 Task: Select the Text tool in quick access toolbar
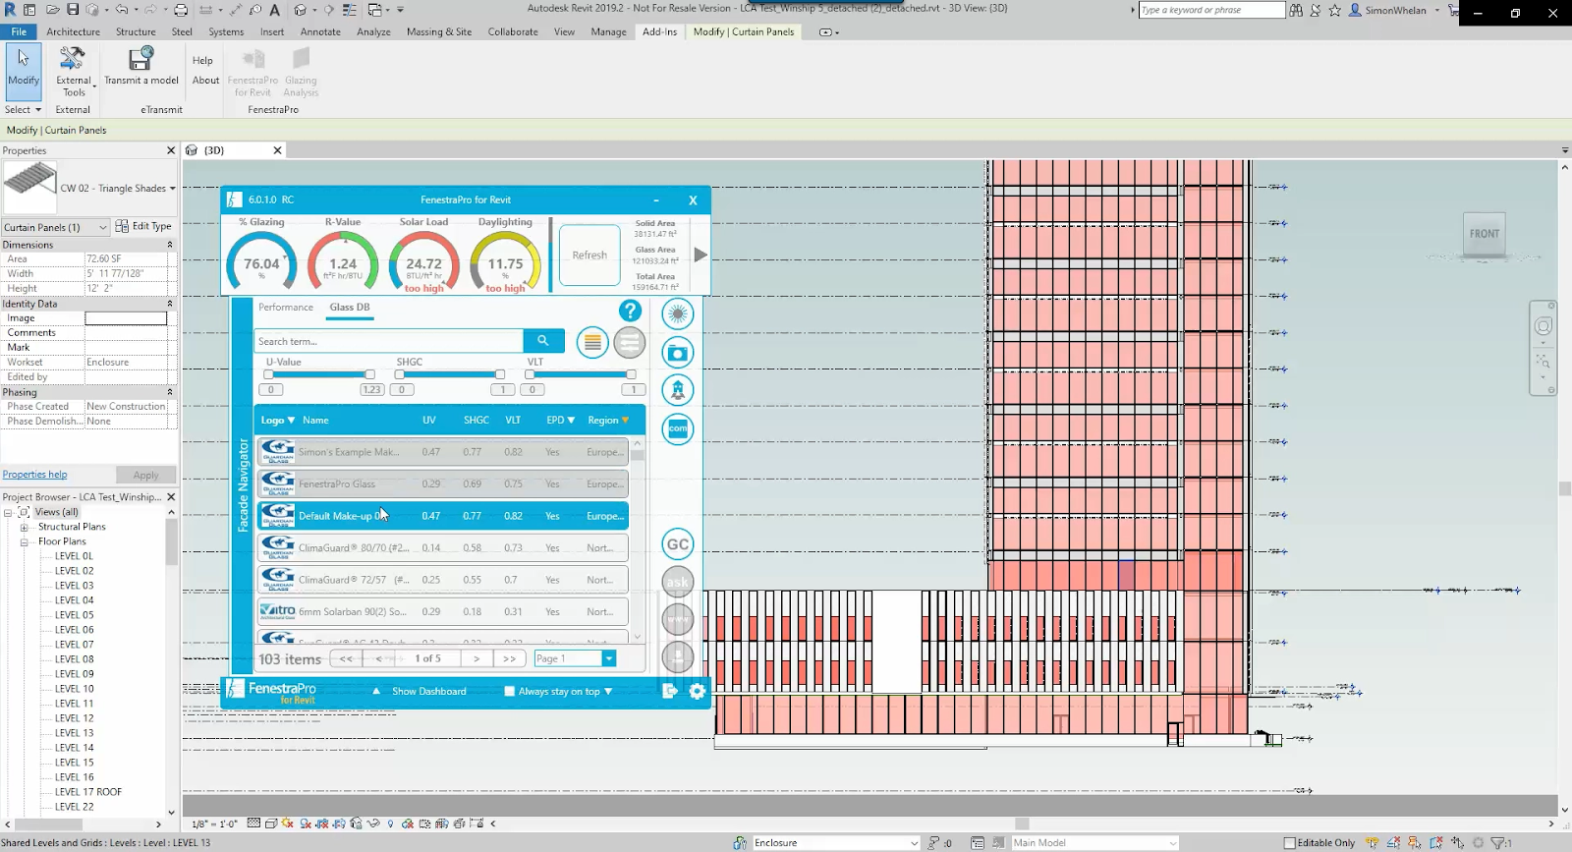point(274,10)
